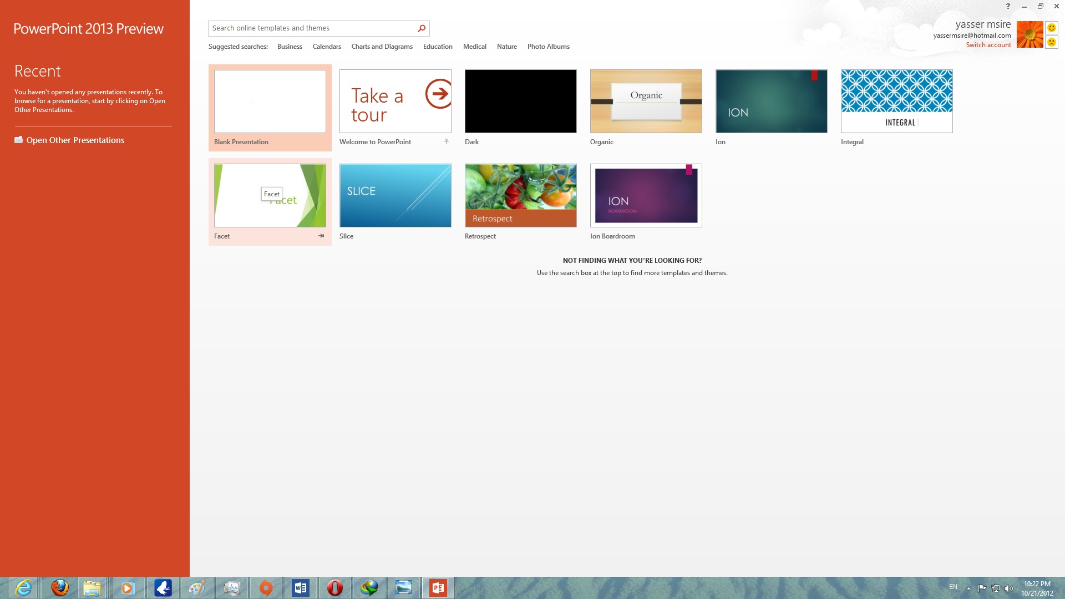1065x599 pixels.
Task: Click the 'Organic' label below thumbnail
Action: (602, 142)
